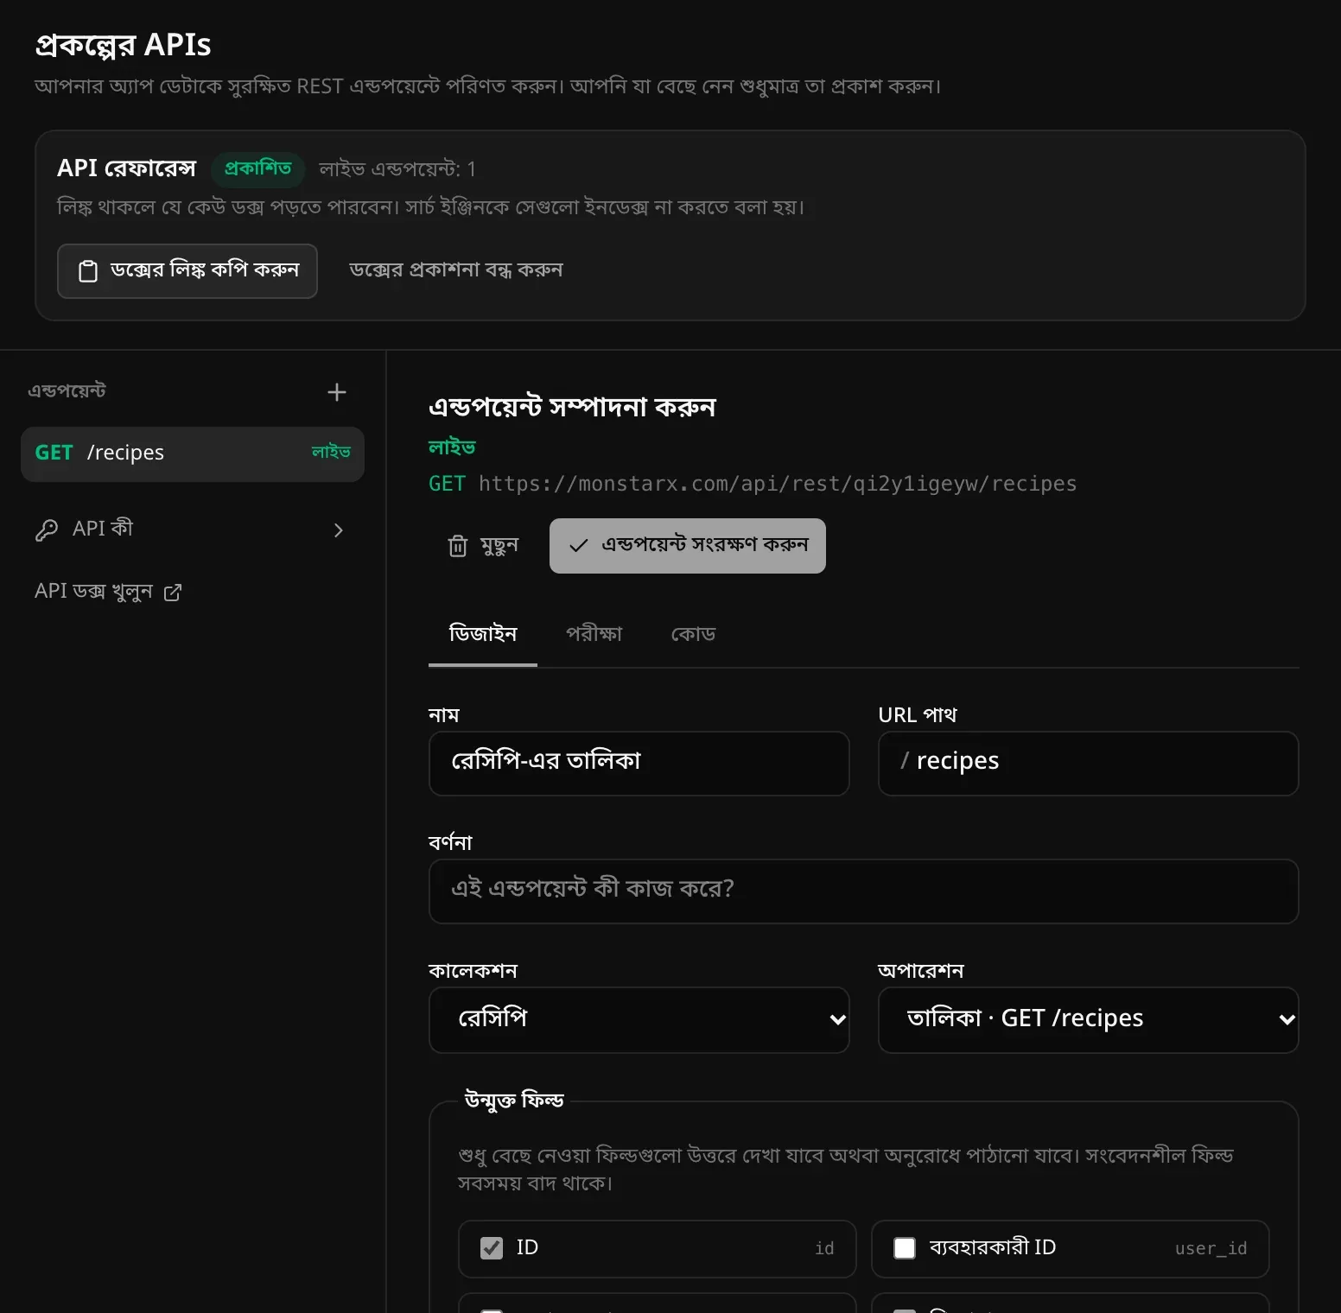Viewport: 1341px width, 1313px height.
Task: Click the মুছুন delete button
Action: [483, 546]
